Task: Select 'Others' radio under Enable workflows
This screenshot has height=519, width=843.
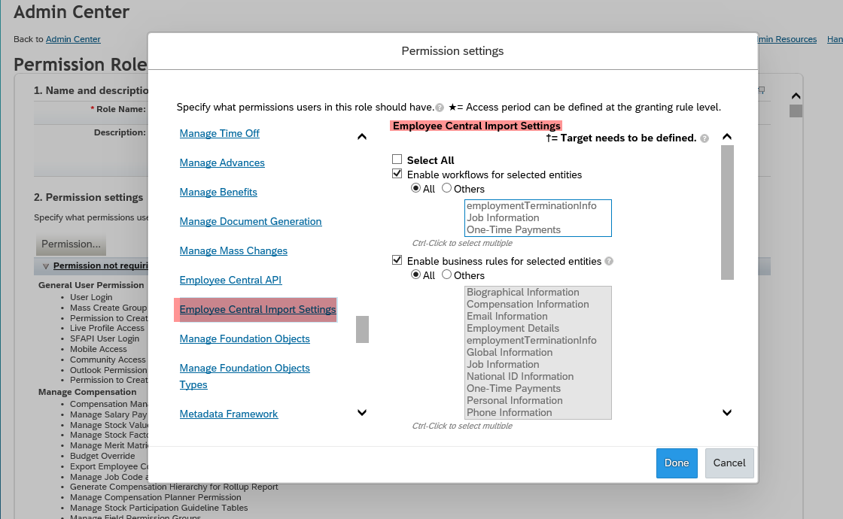Action: pyautogui.click(x=446, y=188)
